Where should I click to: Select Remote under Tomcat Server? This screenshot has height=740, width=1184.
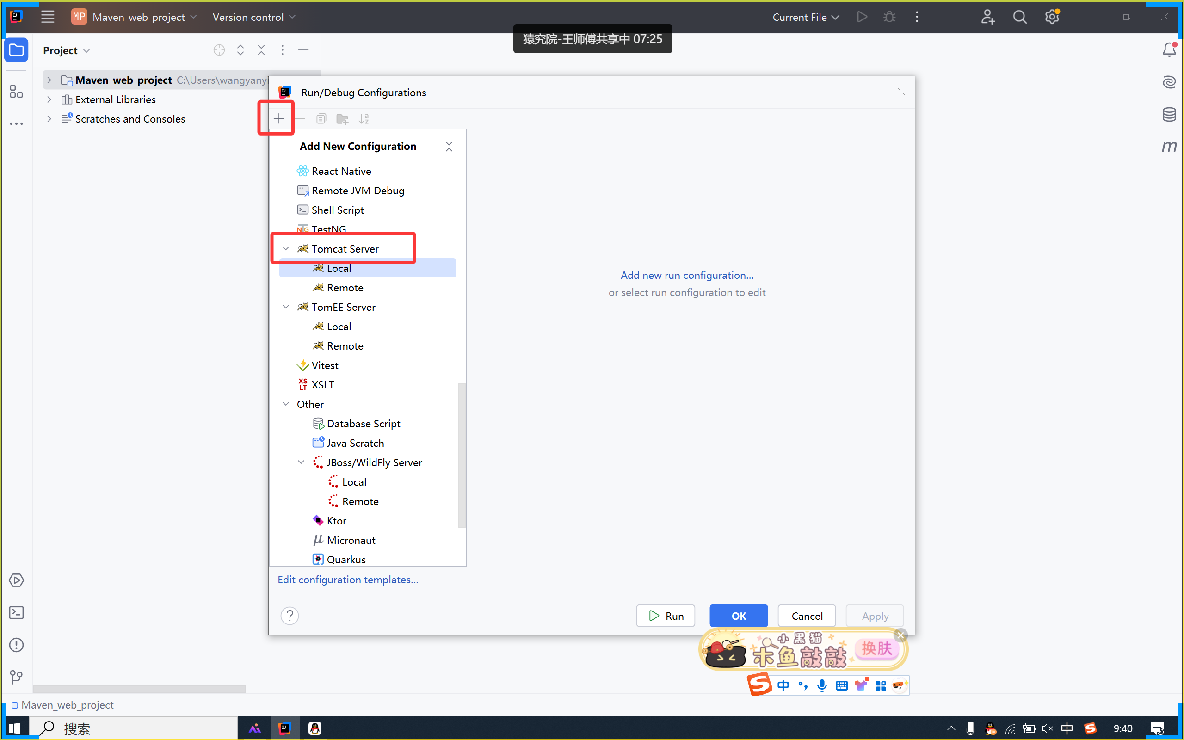(x=367, y=288)
